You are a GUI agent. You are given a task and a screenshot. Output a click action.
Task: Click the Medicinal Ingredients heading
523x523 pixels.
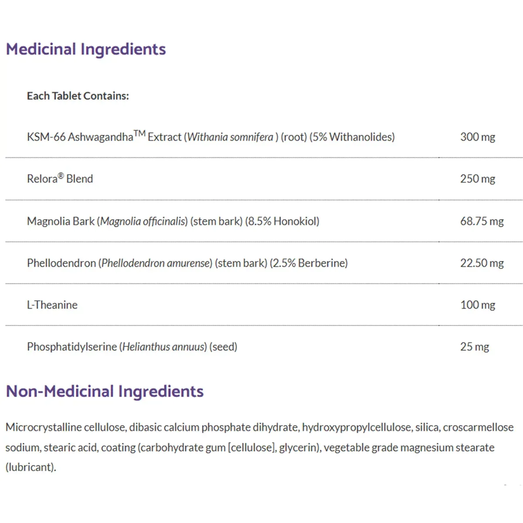click(x=86, y=49)
